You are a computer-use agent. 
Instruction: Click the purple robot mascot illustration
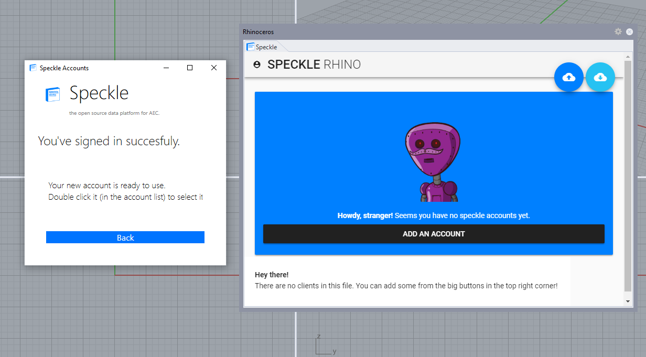pyautogui.click(x=434, y=157)
